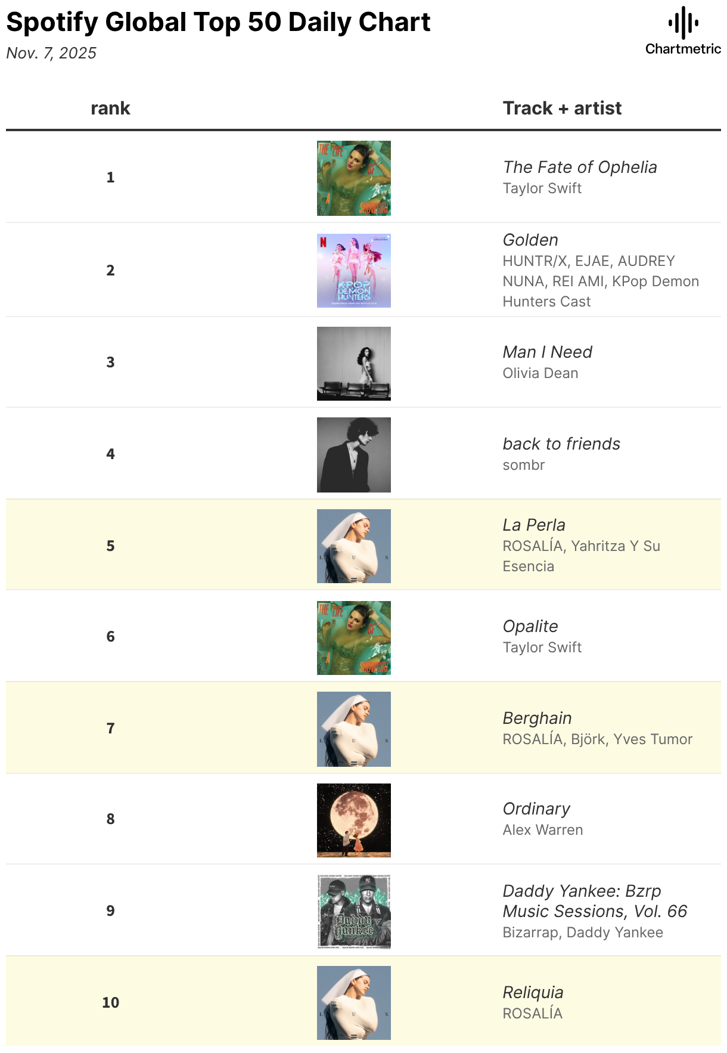Screen dimensions: 727x1053
Task: Open The Fate of Ophelia album cover
Action: (354, 178)
